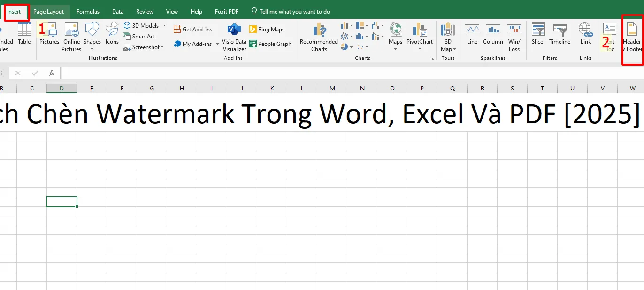Insert a hyperlink with Link button
The width and height of the screenshot is (644, 290).
click(586, 33)
